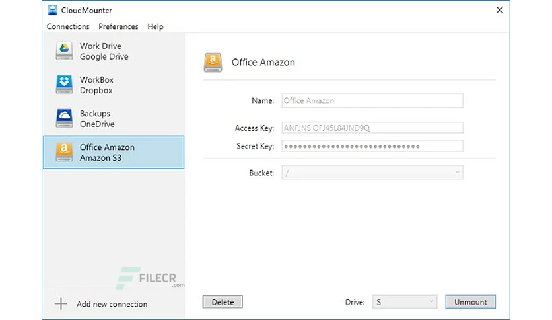Click the plus icon to add connection

pos(61,303)
